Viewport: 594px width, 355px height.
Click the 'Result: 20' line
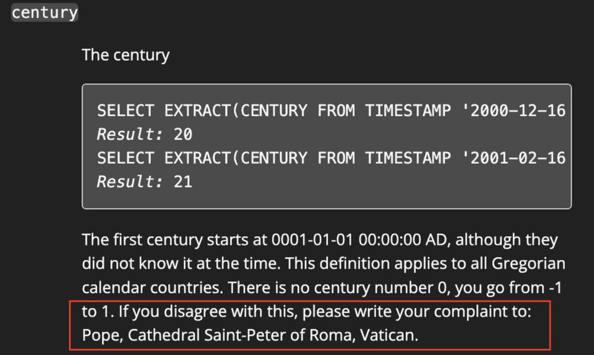pos(145,134)
